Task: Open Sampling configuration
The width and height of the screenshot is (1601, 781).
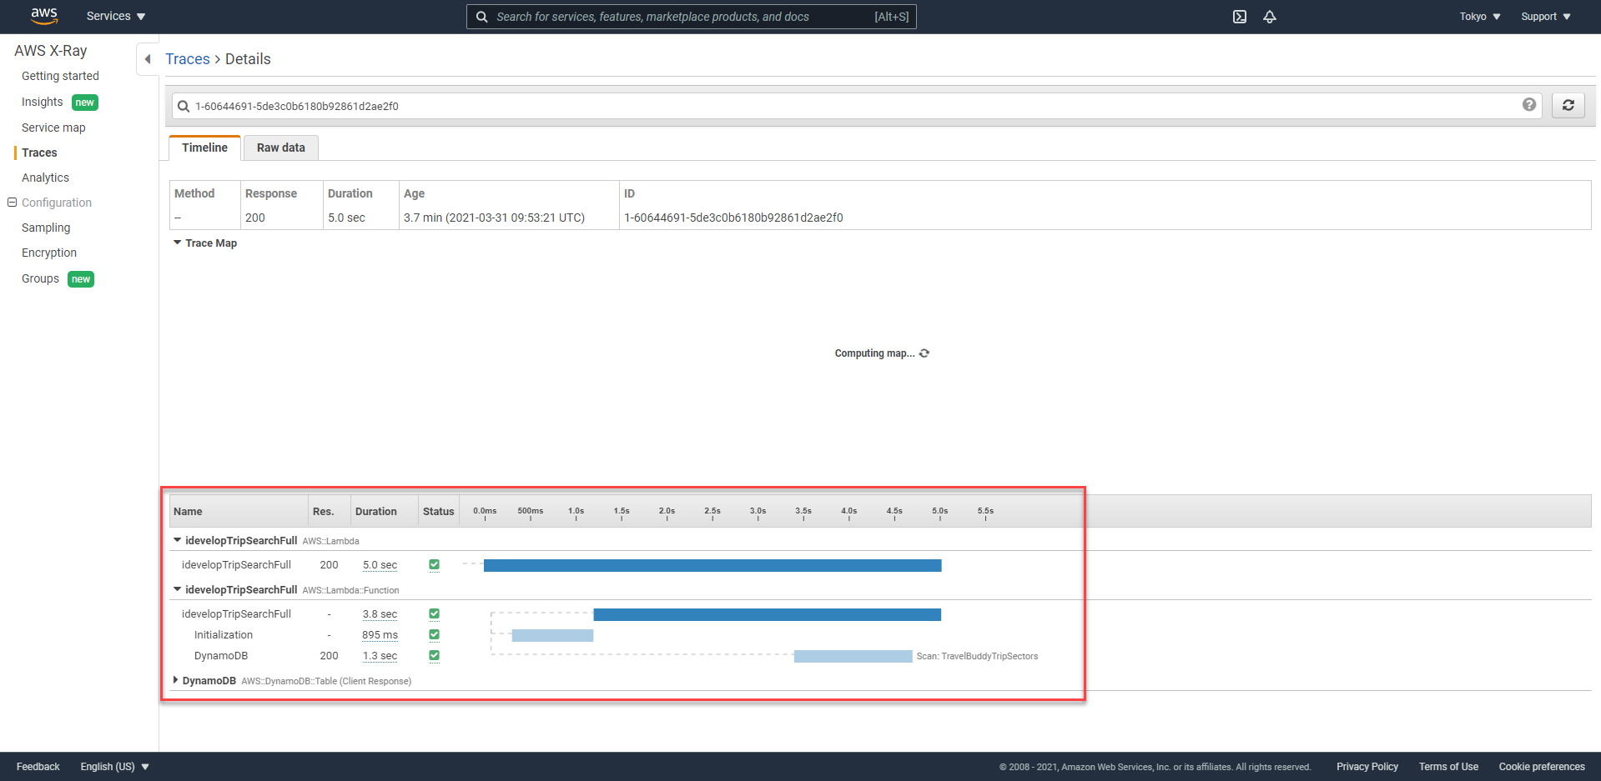Action: point(46,228)
